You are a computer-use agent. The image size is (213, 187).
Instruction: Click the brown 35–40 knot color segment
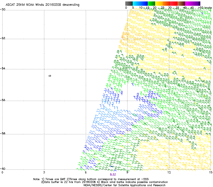(x=181, y=3)
